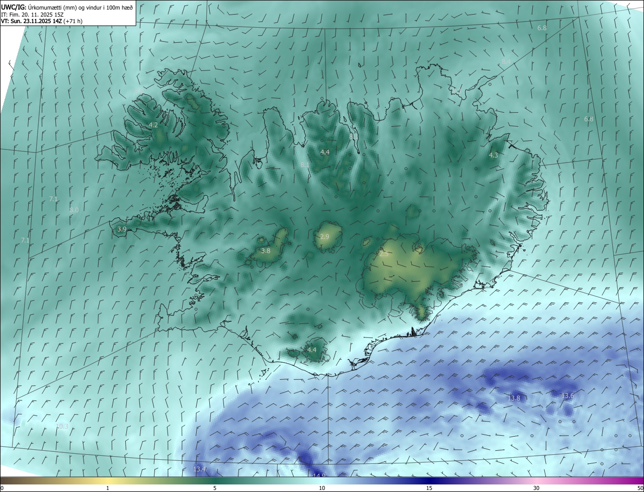Click the 13.6 precipitation label offshore
This screenshot has width=644, height=492.
click(568, 396)
